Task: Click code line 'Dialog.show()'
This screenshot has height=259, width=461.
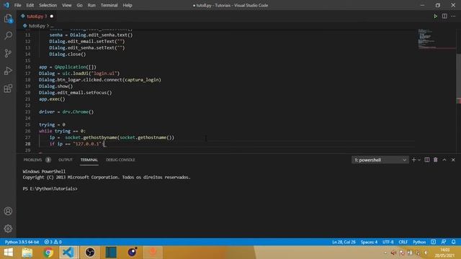Action: 56,86
